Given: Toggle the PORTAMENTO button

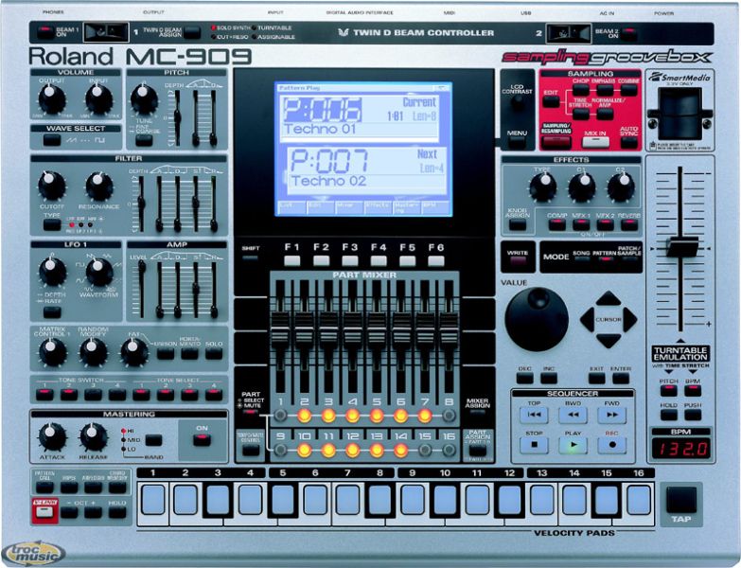Looking at the screenshot, I should [x=189, y=353].
